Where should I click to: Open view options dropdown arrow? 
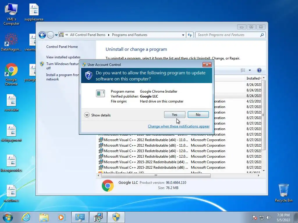[x=250, y=70]
